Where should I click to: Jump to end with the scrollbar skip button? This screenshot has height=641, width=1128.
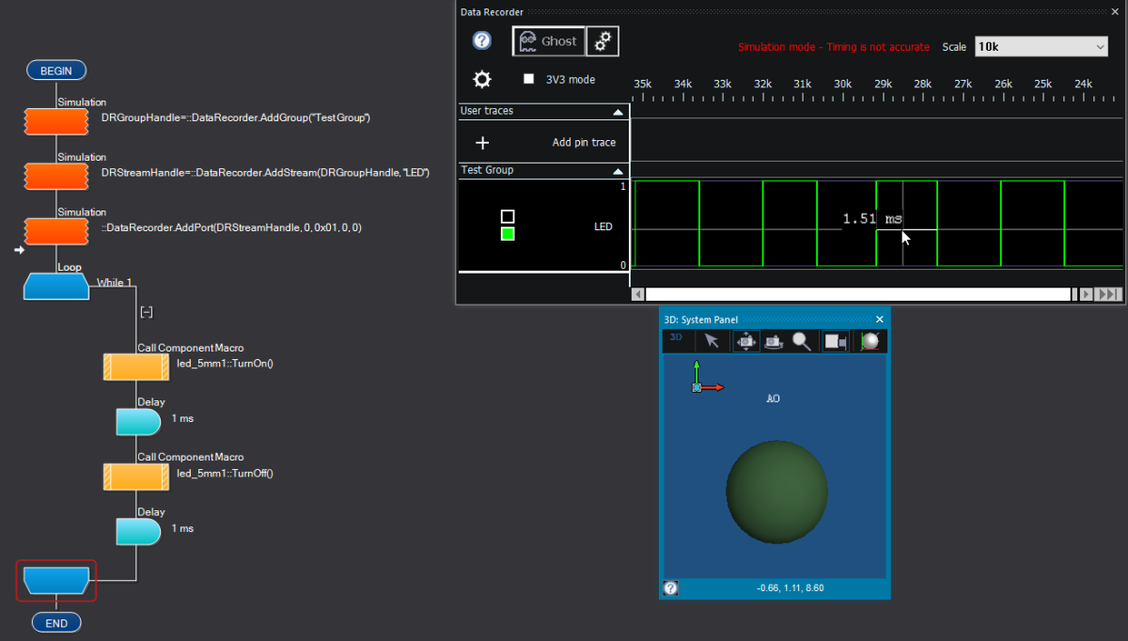coord(1110,294)
